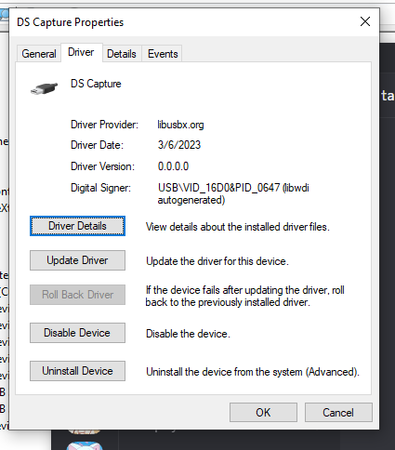
Task: Open the Events tab
Action: (x=163, y=54)
